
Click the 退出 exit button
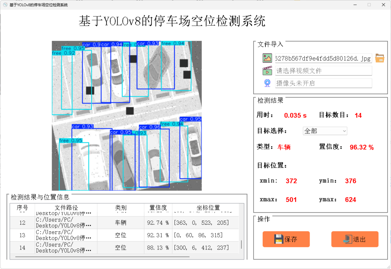coord(354,239)
